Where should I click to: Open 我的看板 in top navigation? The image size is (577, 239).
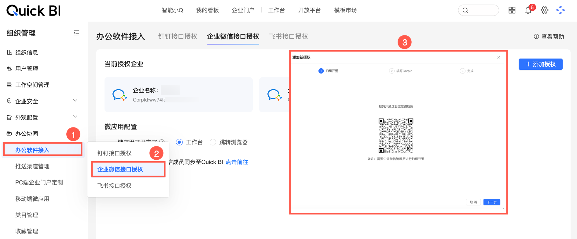pos(208,10)
